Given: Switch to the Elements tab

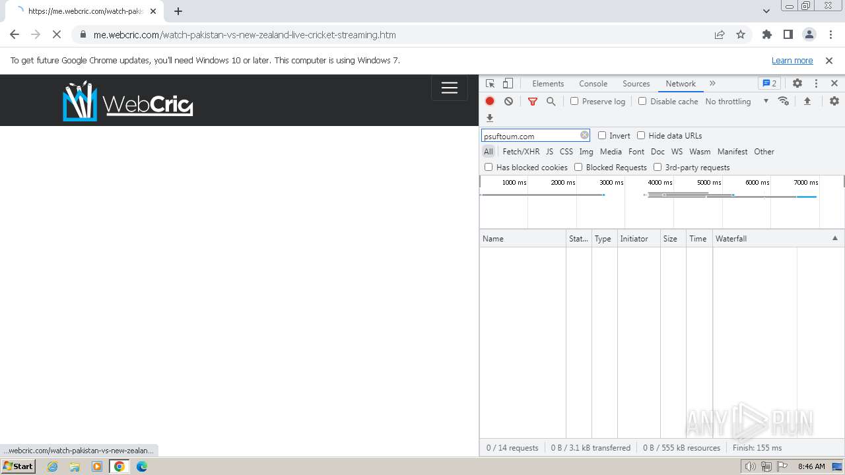Looking at the screenshot, I should [548, 84].
